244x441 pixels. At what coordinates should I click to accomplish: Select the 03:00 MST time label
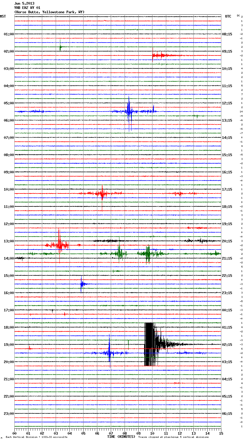pos(9,69)
